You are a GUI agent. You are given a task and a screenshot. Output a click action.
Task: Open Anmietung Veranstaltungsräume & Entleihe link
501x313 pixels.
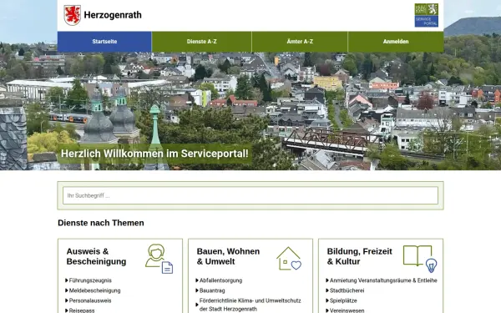(x=383, y=280)
